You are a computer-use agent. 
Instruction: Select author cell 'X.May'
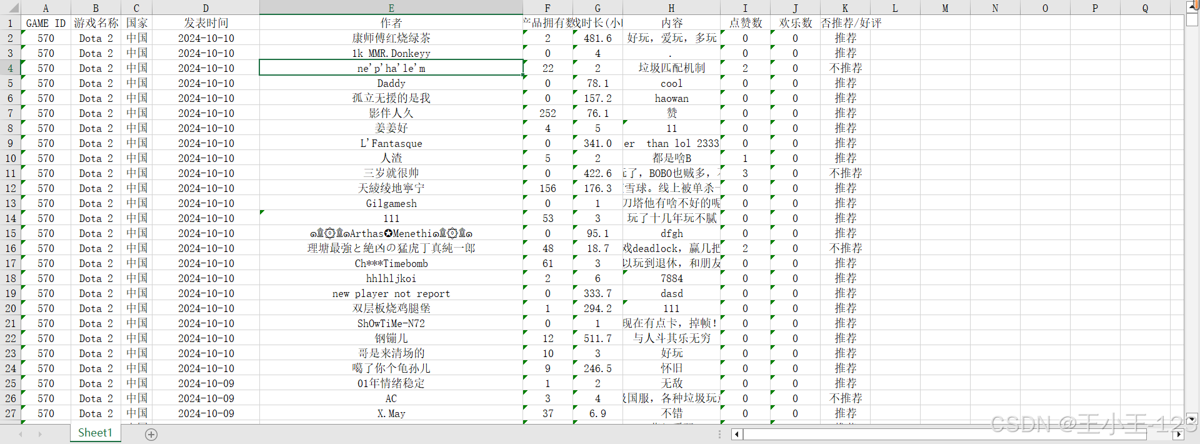coord(391,413)
